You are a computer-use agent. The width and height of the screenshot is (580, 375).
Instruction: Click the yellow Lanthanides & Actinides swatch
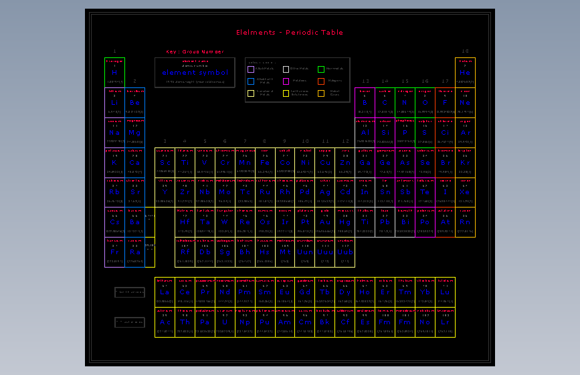286,93
